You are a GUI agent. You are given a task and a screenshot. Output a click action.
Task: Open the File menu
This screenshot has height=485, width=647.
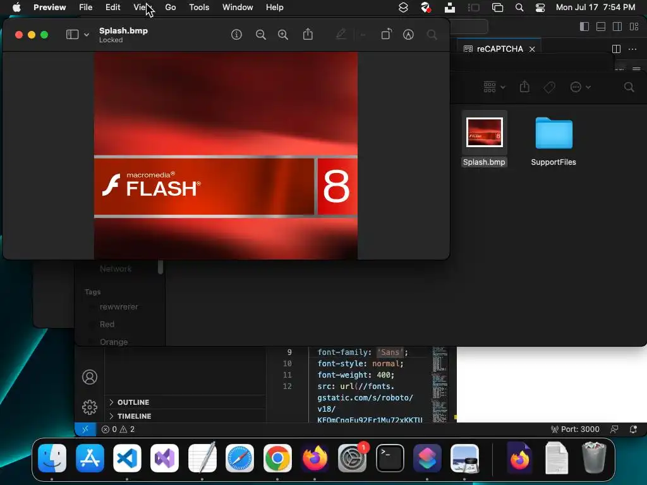pos(85,8)
